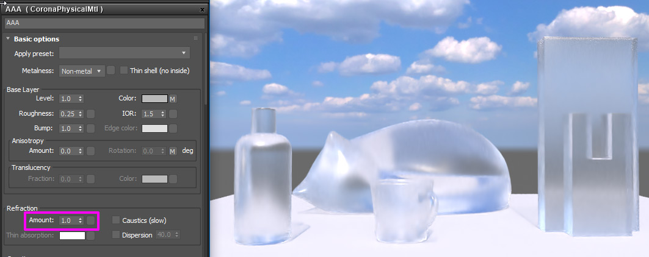
Task: Adjust the Anisotropy Amount spinner arrows
Action: click(81, 151)
